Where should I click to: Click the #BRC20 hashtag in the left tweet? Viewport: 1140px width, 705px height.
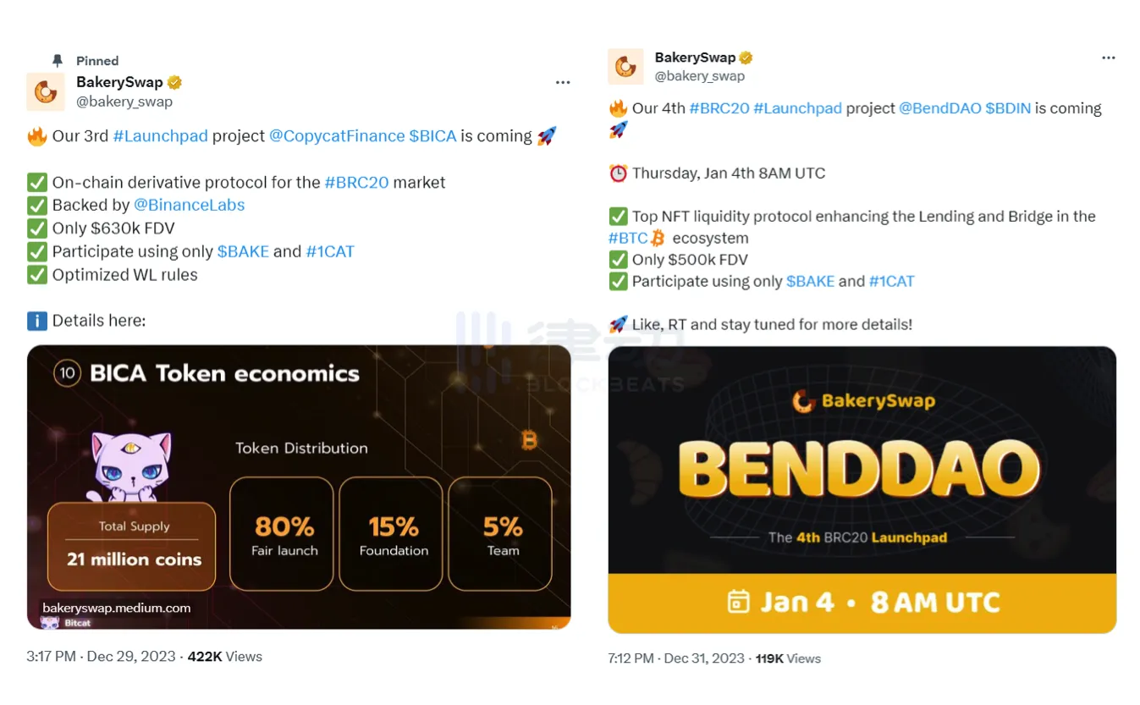(x=356, y=182)
